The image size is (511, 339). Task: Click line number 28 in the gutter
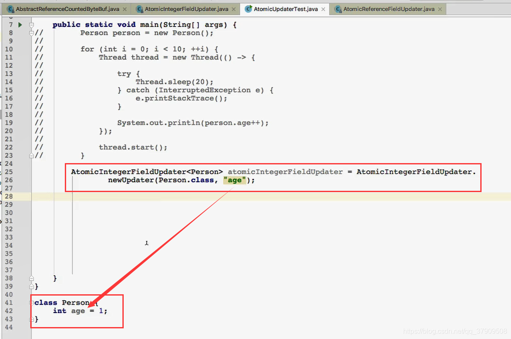pyautogui.click(x=9, y=196)
